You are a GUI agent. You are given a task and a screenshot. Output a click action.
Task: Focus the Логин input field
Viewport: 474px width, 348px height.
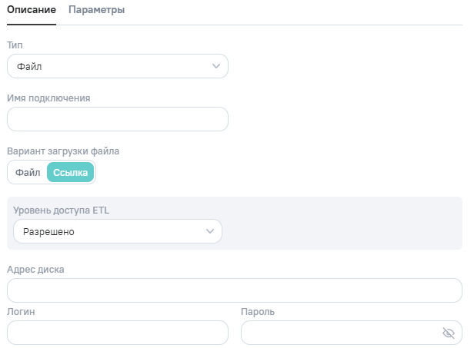coord(117,333)
